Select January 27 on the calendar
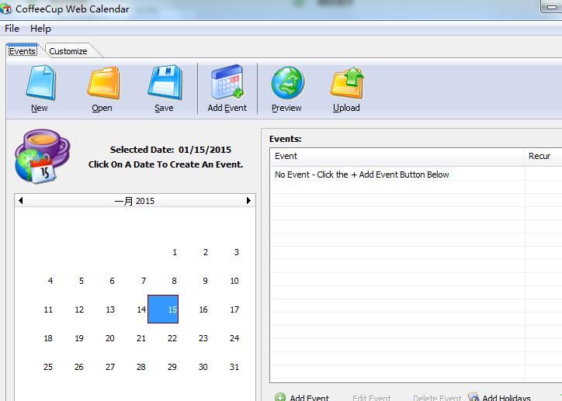 click(x=110, y=367)
